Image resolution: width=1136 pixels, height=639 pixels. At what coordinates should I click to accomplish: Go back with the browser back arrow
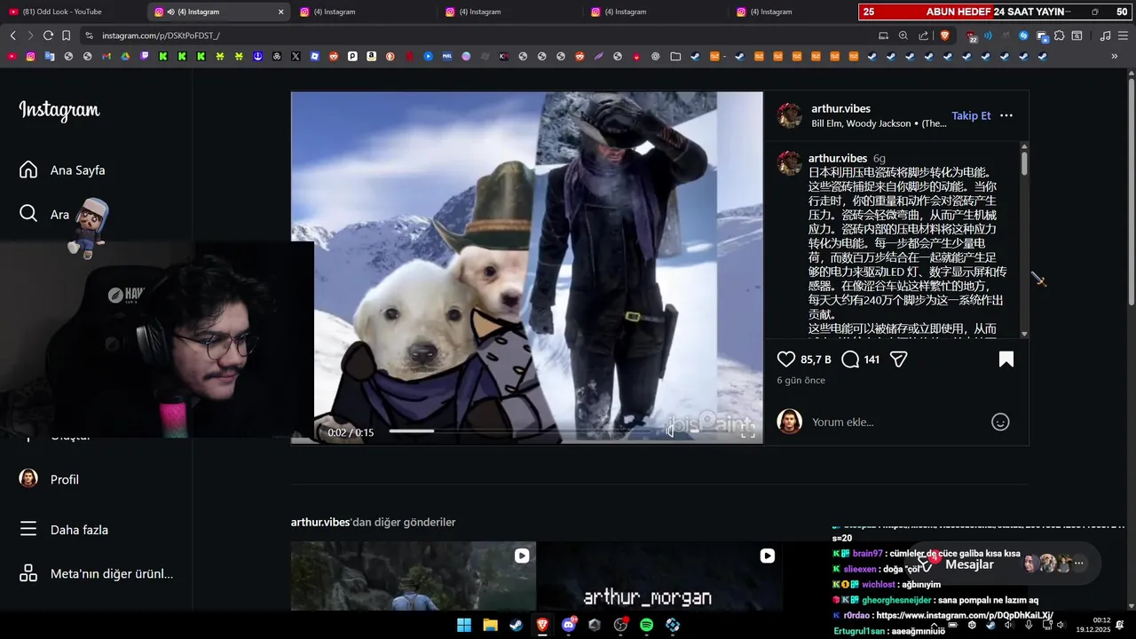(12, 35)
